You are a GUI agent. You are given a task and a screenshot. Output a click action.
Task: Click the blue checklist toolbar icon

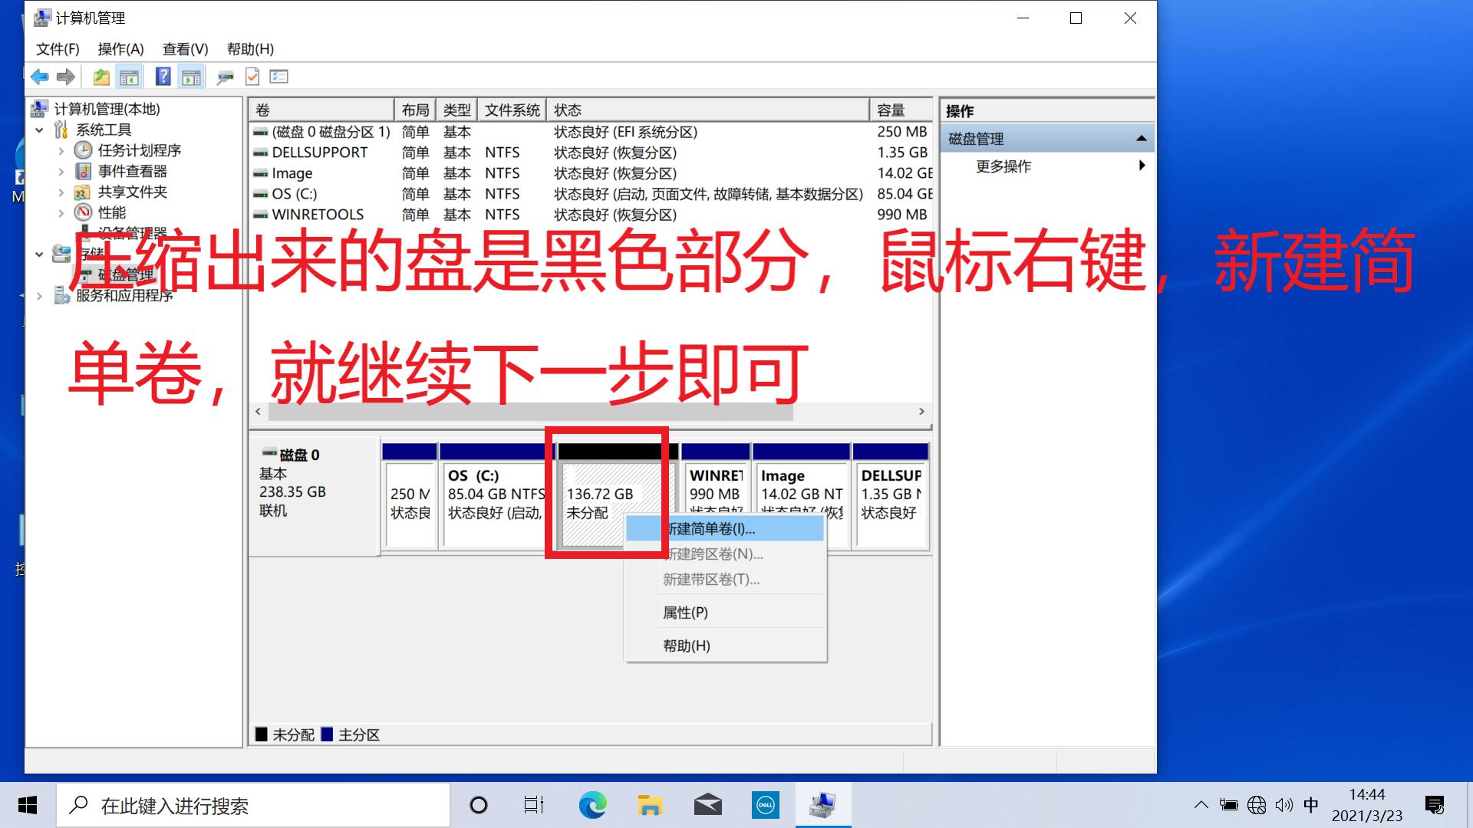coord(278,76)
